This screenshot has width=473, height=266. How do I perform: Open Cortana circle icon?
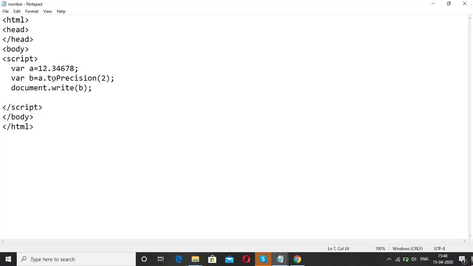coord(144,259)
